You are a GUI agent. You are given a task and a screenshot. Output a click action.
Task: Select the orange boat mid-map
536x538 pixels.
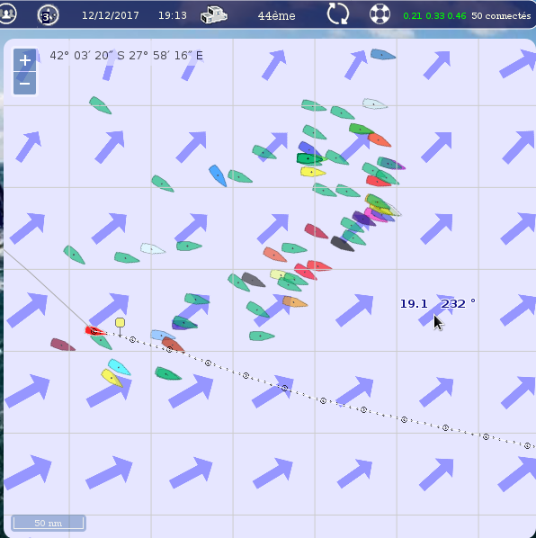coord(295,301)
